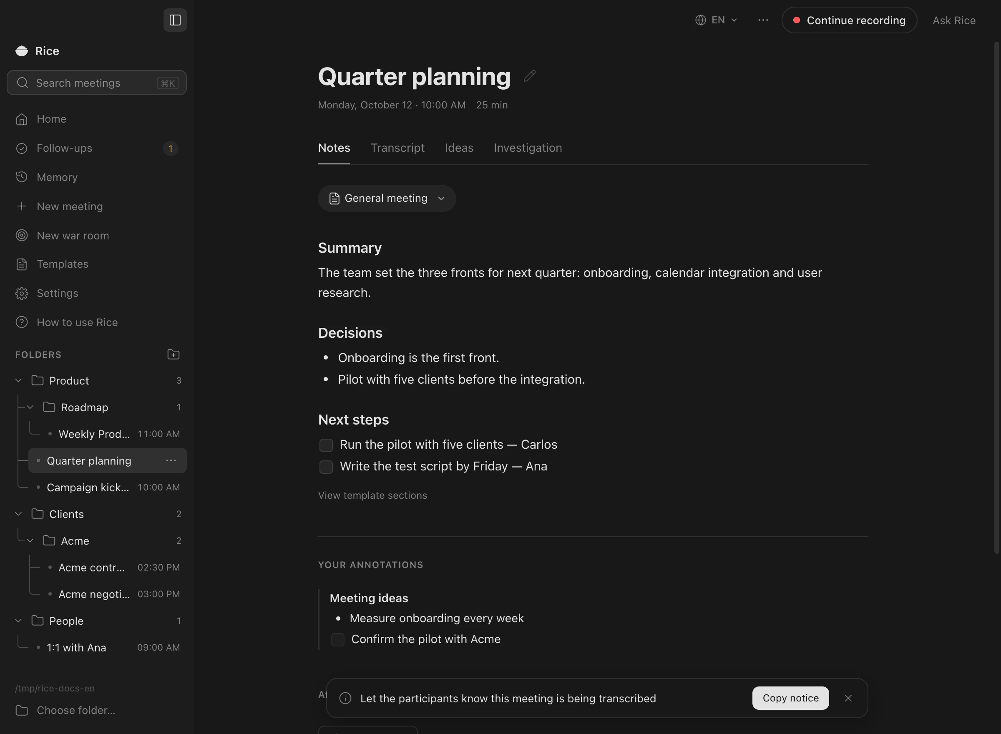Viewport: 1001px width, 734px height.
Task: Open the EN language dropdown
Action: [716, 20]
